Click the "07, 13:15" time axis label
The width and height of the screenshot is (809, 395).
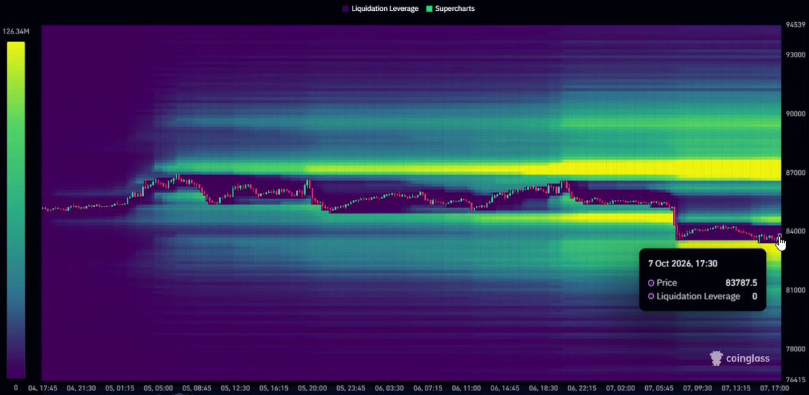coord(736,388)
